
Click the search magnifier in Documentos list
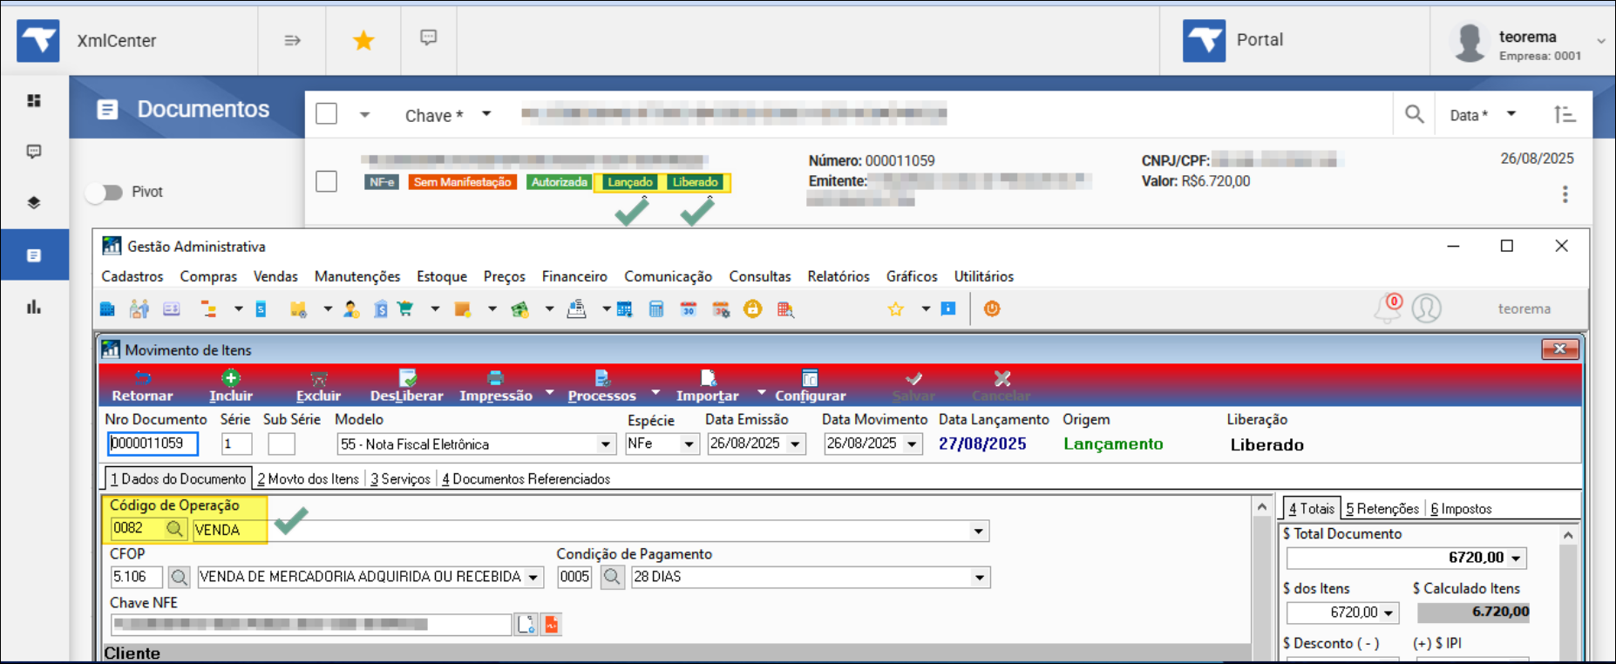tap(1414, 114)
